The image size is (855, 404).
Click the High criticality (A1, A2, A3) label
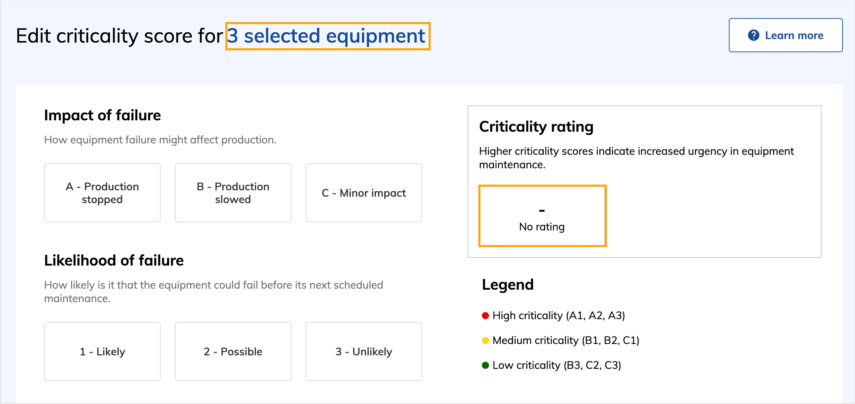pos(559,316)
